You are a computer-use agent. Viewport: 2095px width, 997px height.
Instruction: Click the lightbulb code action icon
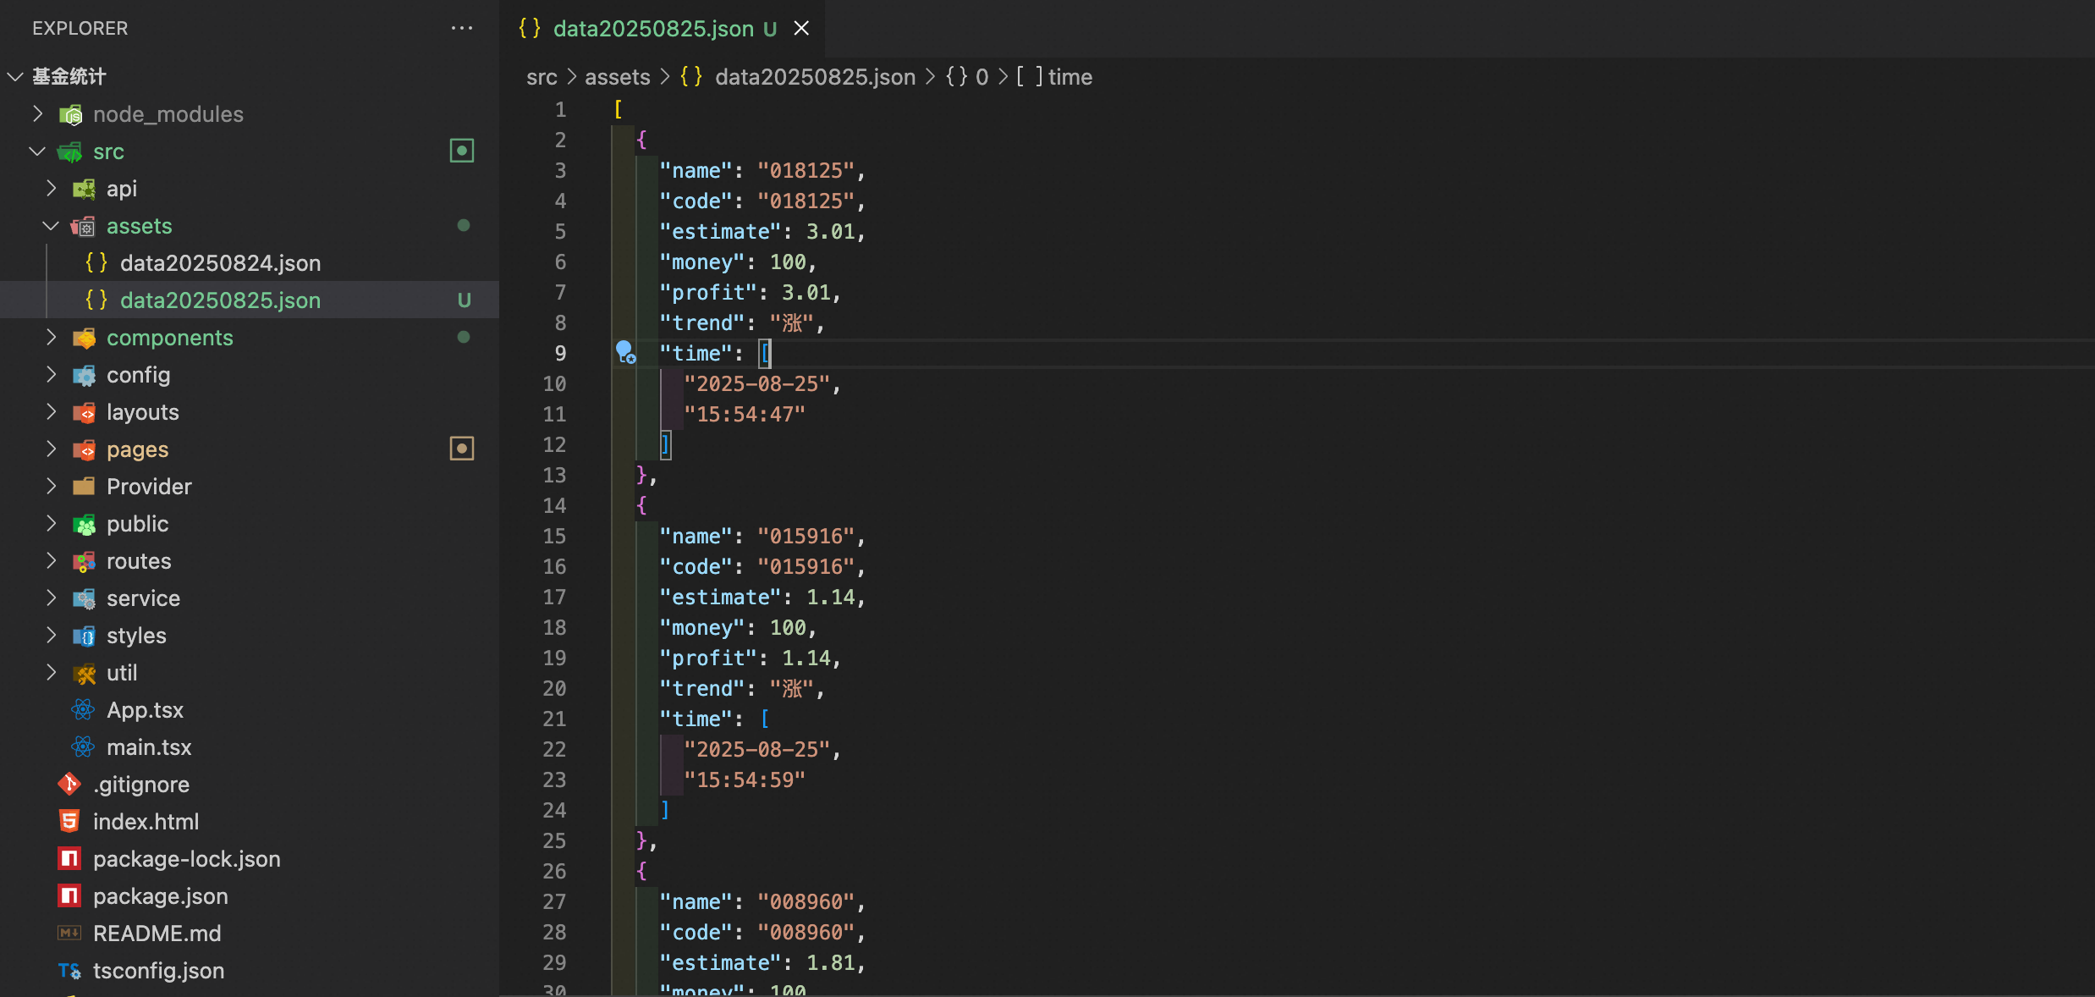624,351
